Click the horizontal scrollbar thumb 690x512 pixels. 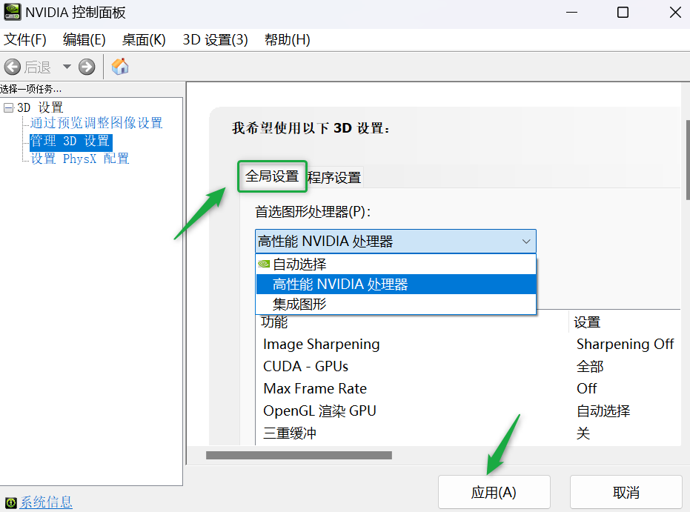coord(298,455)
